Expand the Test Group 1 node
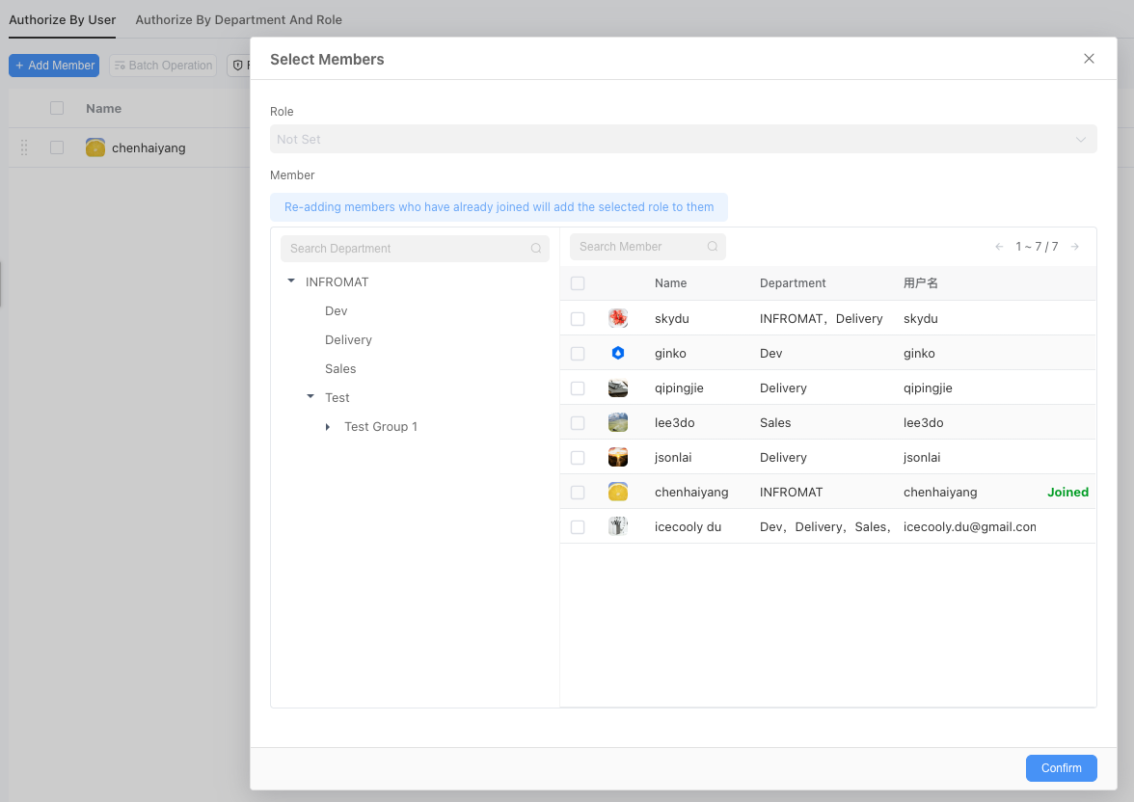The image size is (1134, 802). [328, 427]
